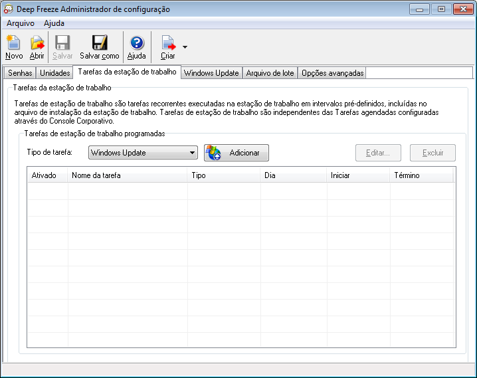Maximize the Deep Freeze window
Image resolution: width=477 pixels, height=378 pixels.
441,9
